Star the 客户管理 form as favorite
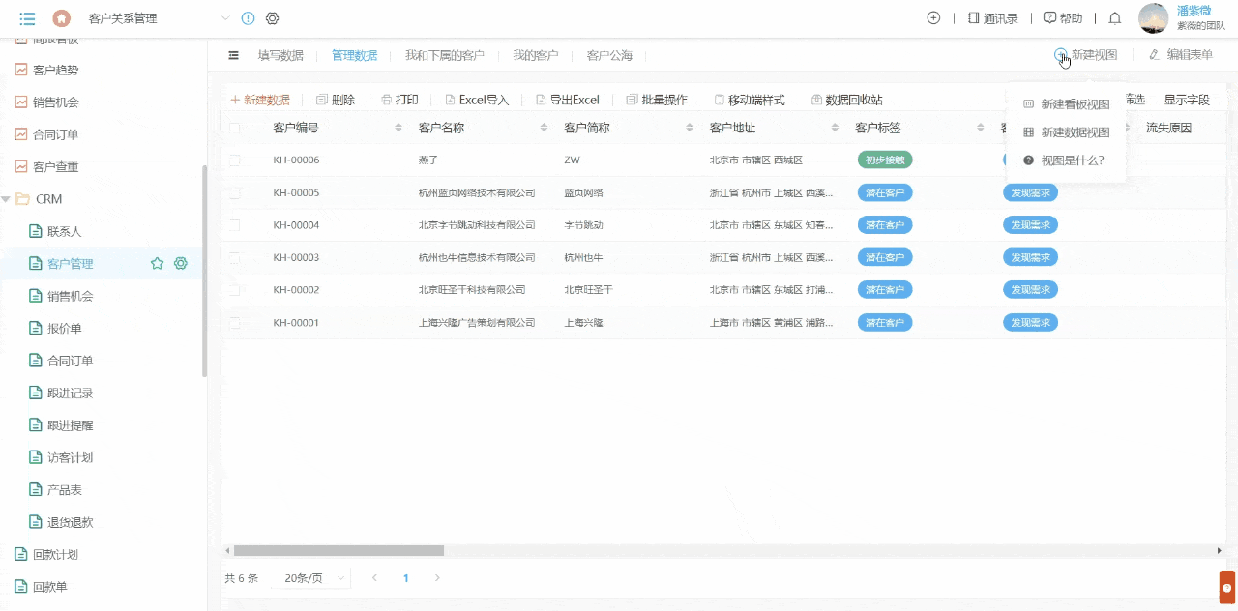 tap(157, 263)
